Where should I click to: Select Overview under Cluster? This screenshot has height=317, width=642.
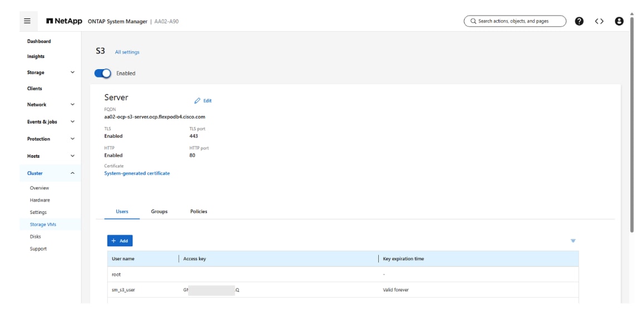coord(39,188)
